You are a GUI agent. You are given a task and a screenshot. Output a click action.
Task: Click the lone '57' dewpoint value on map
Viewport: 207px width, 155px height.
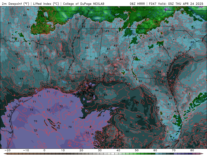click(x=157, y=22)
